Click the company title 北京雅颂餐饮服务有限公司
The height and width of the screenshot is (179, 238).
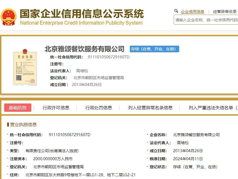coord(84,49)
